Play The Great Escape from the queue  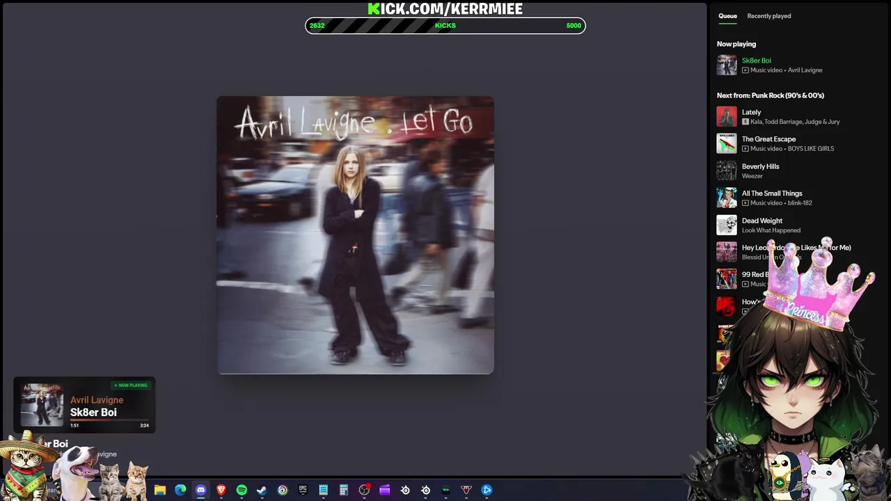pos(768,139)
